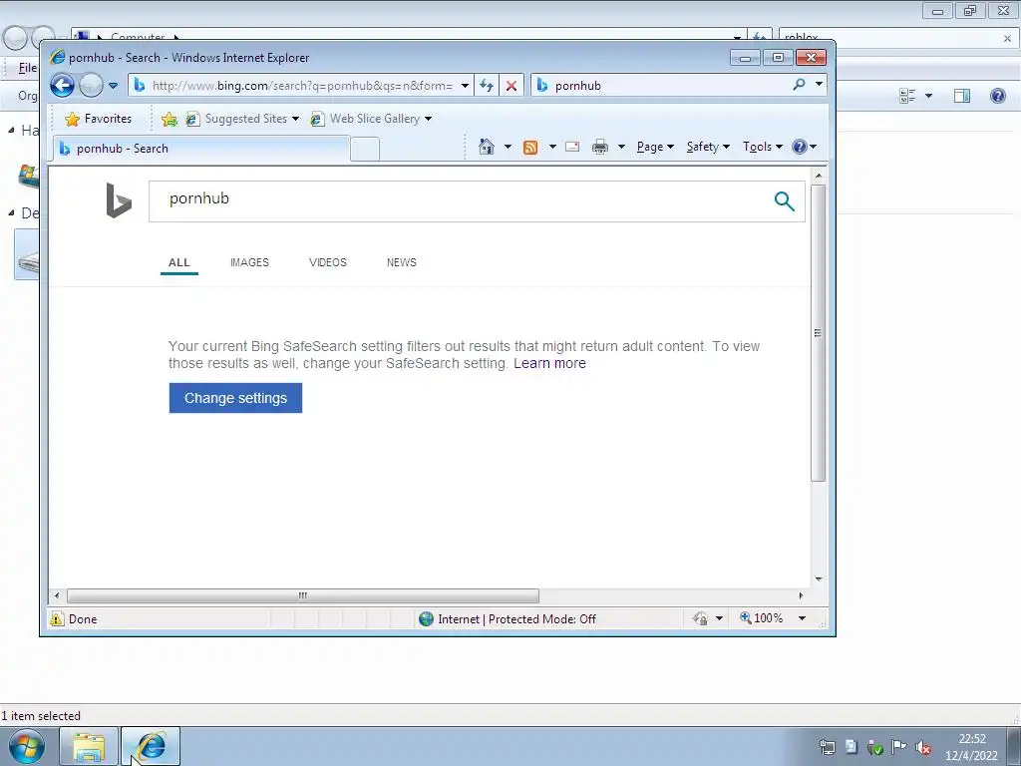Click Add to Favorites Bar star icon

point(170,119)
